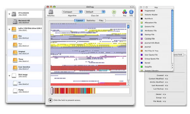Screen dimensions: 190x114
Task: Open the blue Info icon
Action: pyautogui.click(x=131, y=12)
